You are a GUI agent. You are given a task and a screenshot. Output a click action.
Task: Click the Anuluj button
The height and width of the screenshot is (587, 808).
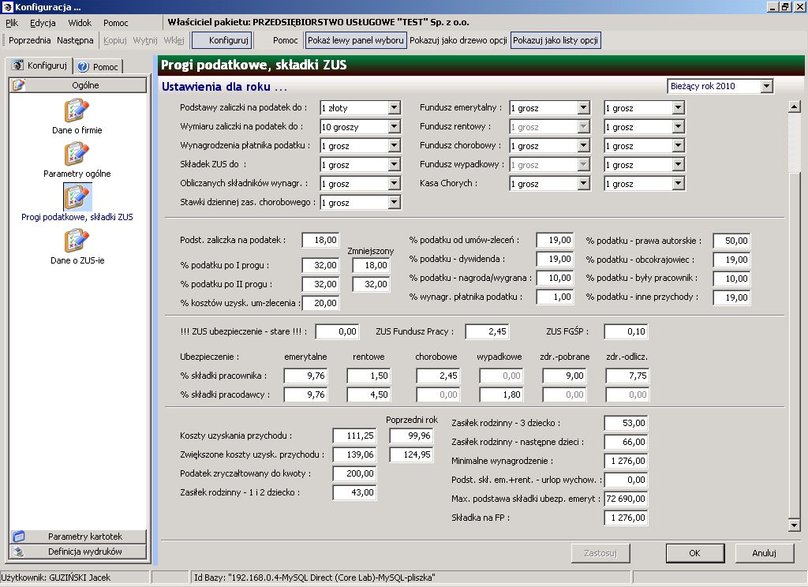tap(764, 553)
